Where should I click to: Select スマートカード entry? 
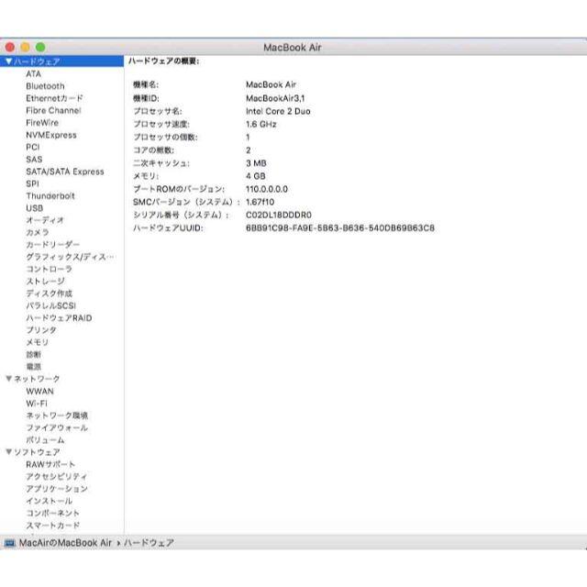coord(52,526)
